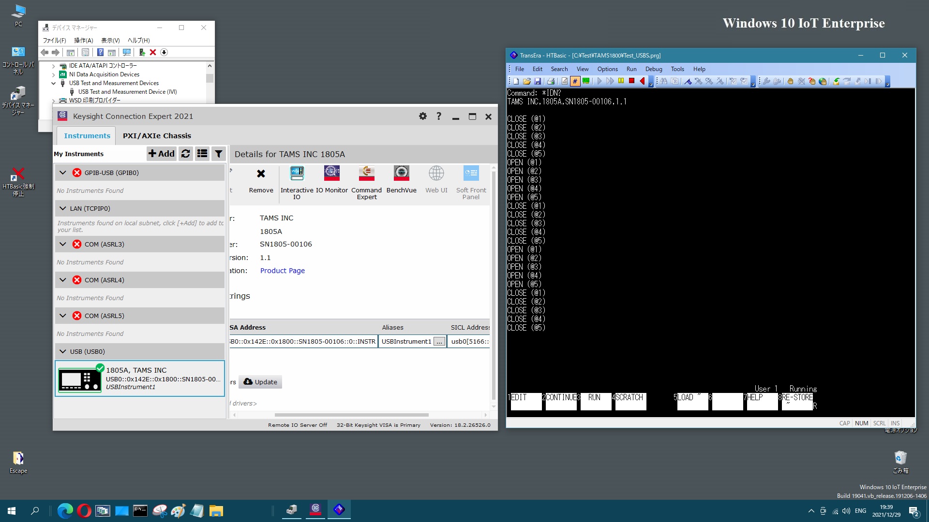Click the Connection Expert details vertical scrollbar
The image size is (929, 522).
point(494,285)
